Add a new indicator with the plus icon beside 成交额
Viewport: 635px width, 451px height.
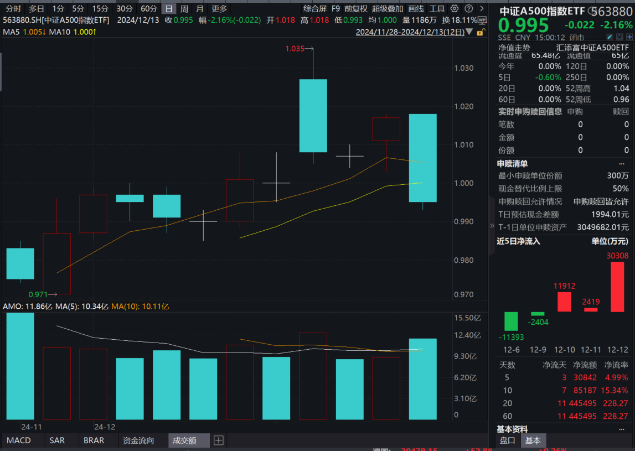click(x=218, y=440)
